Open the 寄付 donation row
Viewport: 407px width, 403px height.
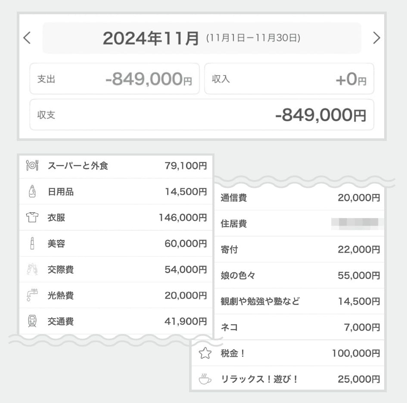click(x=300, y=250)
